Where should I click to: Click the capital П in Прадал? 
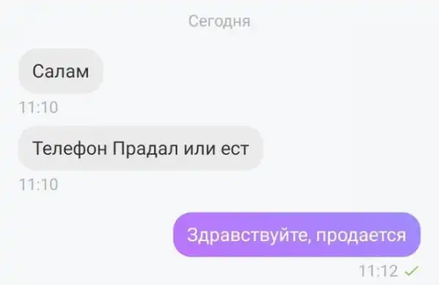(118, 148)
